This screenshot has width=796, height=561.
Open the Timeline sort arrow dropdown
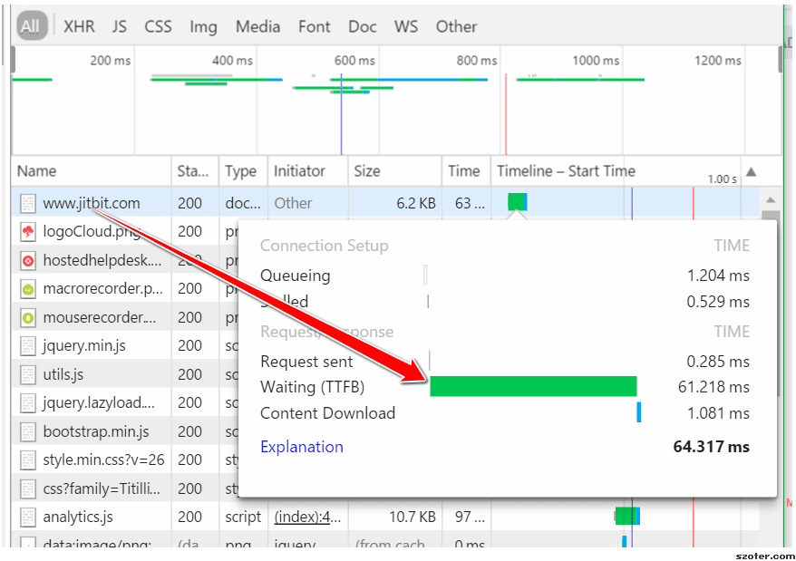tap(750, 171)
